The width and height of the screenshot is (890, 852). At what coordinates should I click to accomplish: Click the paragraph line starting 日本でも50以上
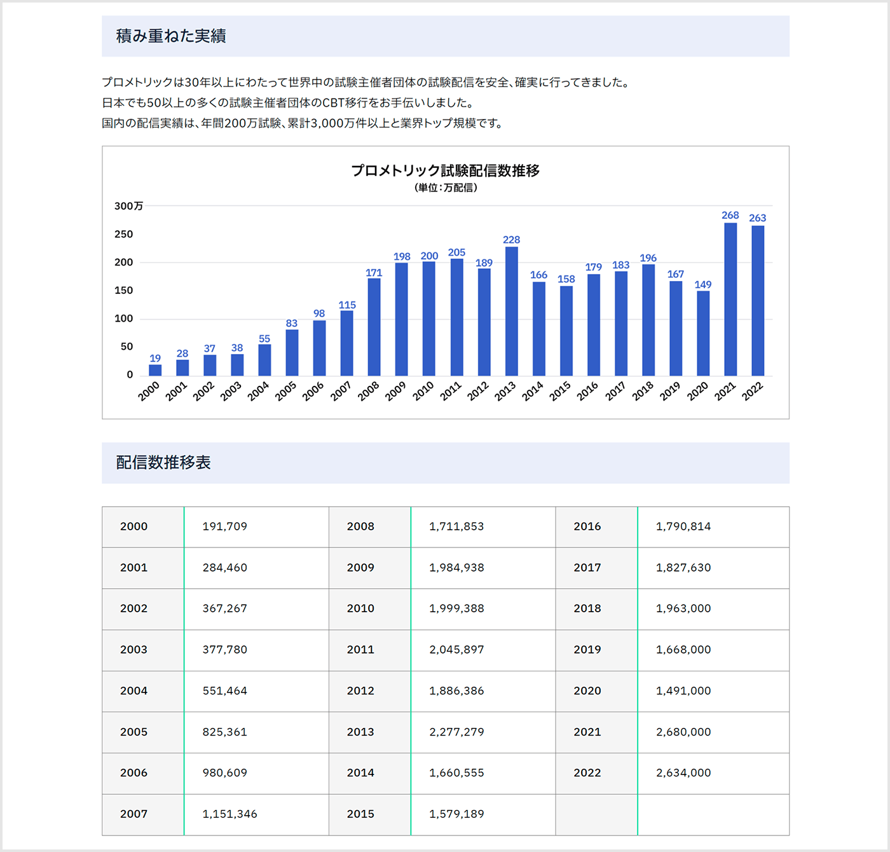coord(289,103)
